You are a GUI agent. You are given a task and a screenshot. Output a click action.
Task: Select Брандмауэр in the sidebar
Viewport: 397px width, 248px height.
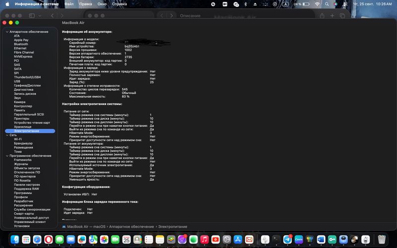pyautogui.click(x=23, y=143)
